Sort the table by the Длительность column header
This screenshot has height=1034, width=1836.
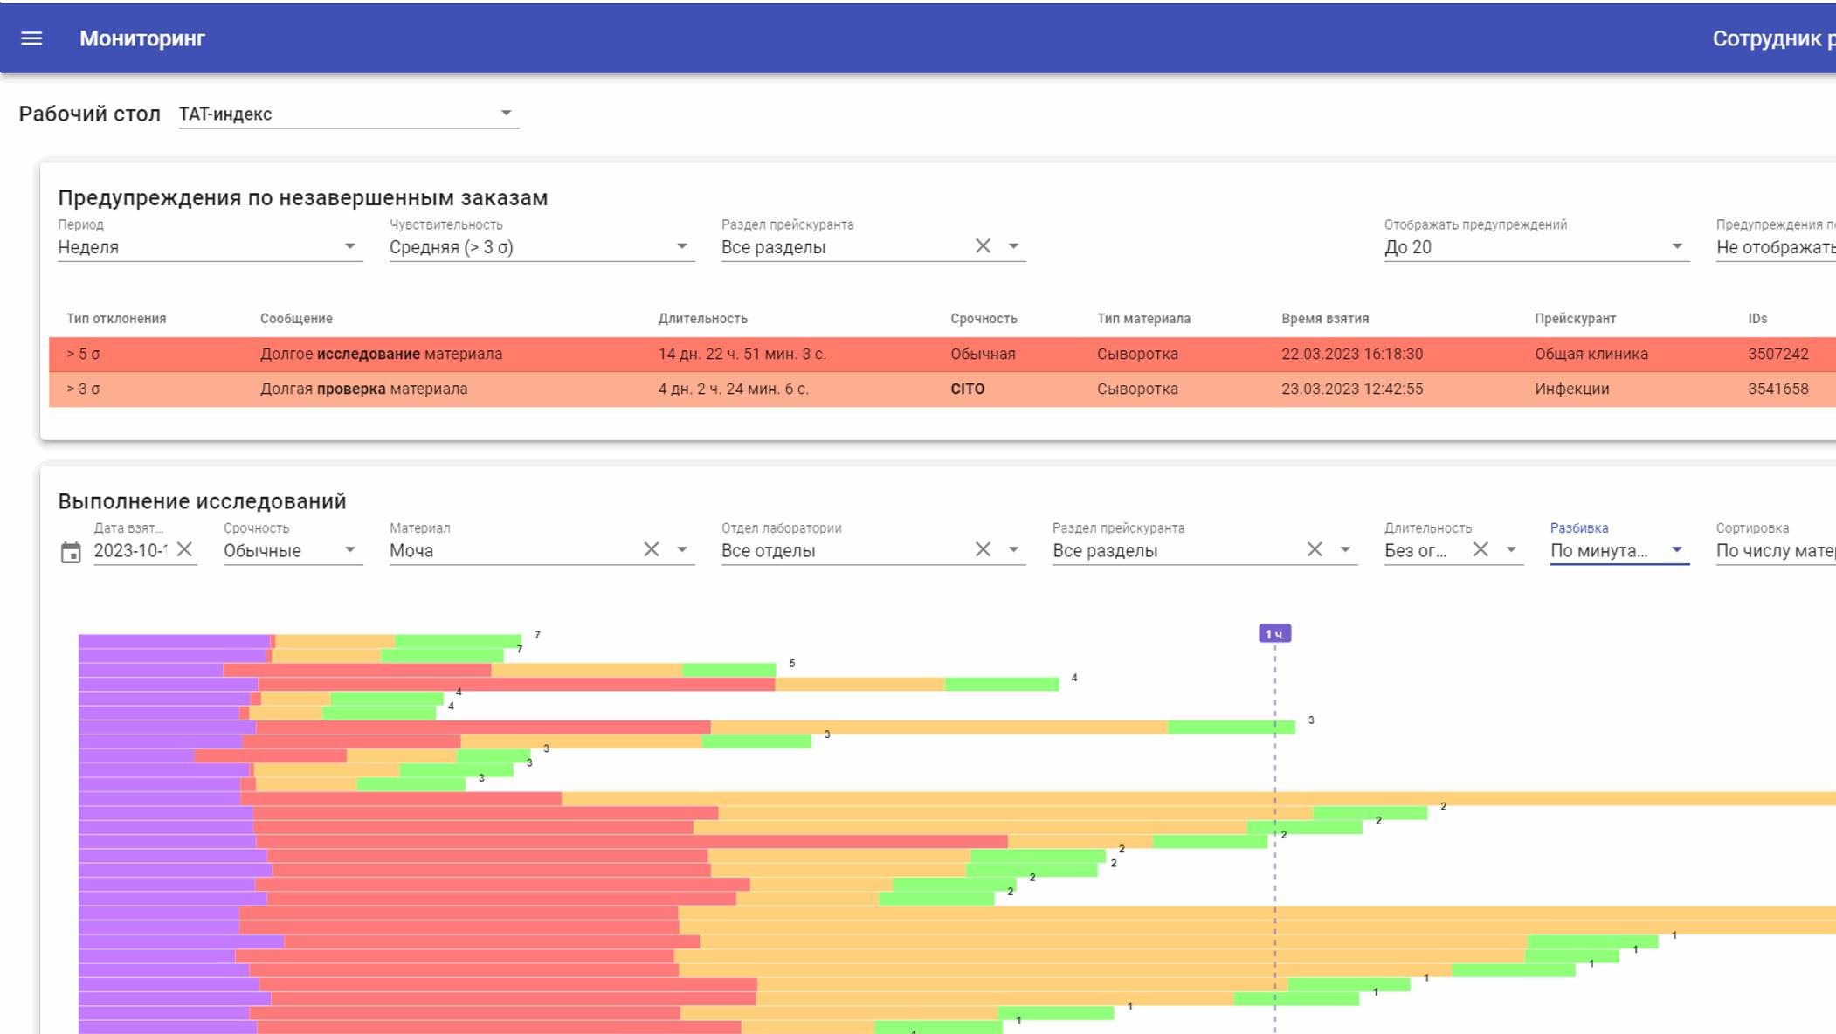point(702,319)
